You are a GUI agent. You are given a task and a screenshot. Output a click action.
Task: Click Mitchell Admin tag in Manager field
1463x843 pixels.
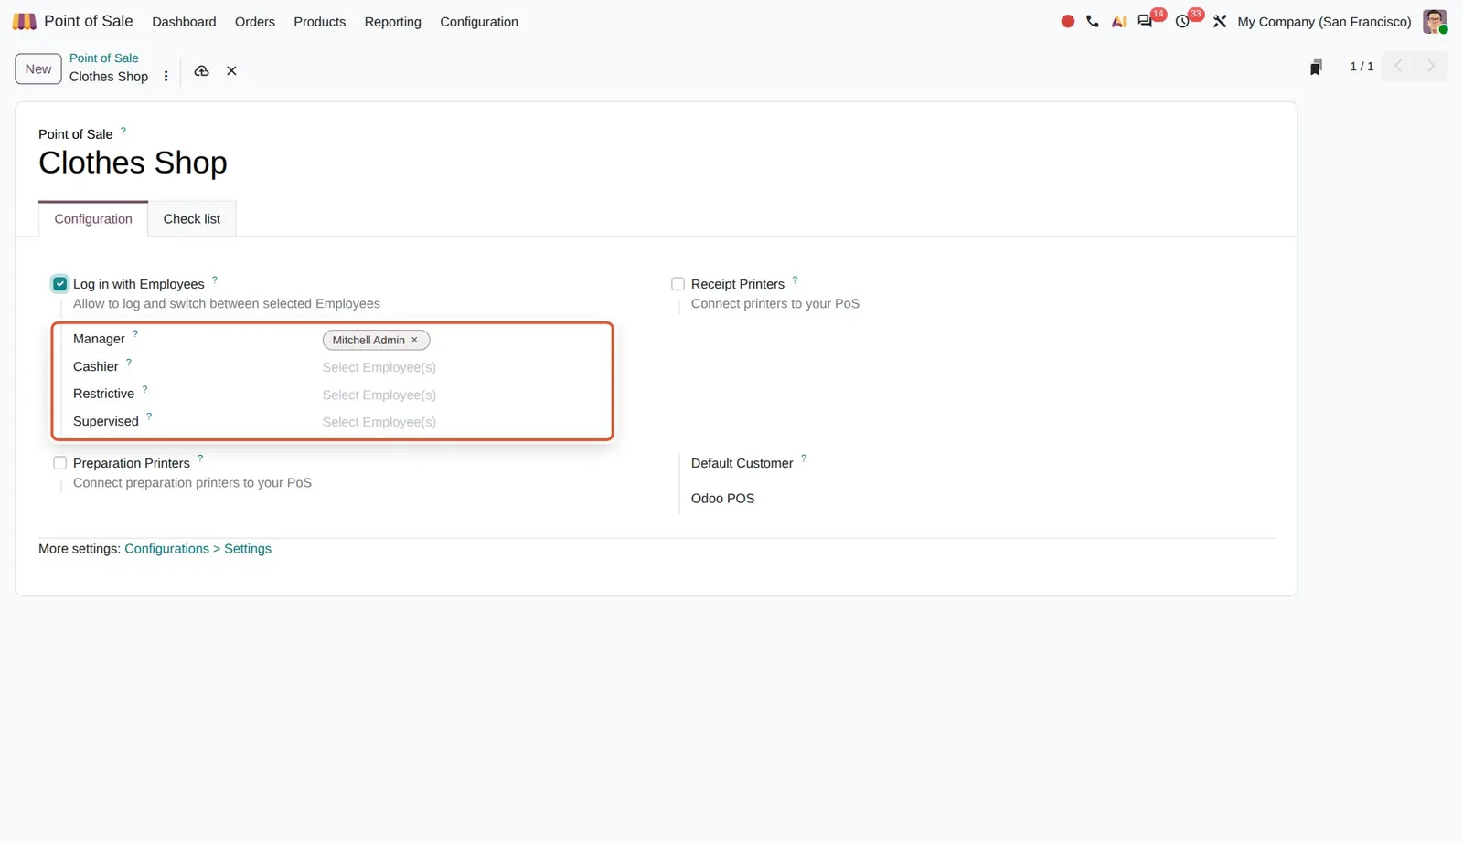pyautogui.click(x=368, y=340)
